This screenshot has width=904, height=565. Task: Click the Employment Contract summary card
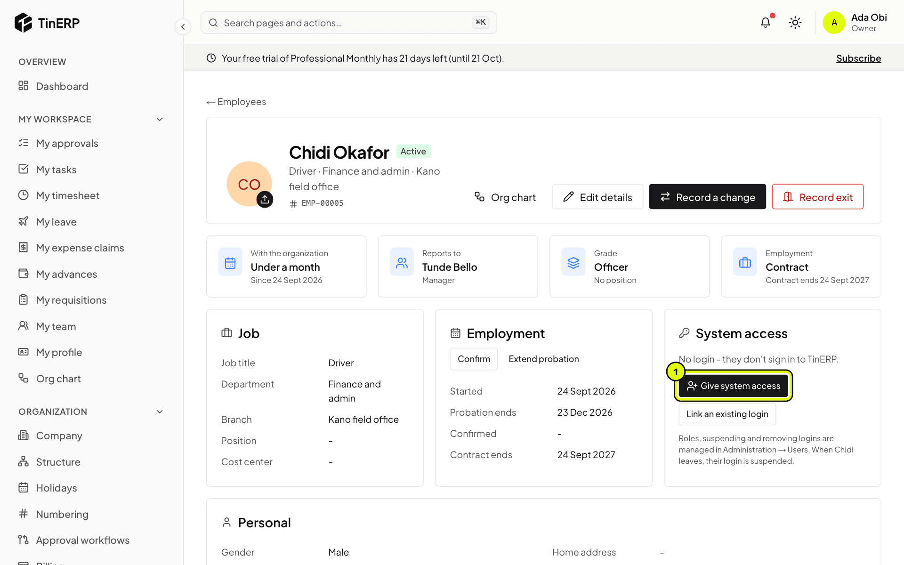point(801,266)
